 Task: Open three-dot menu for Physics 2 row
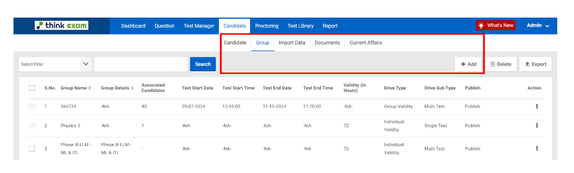[x=537, y=125]
